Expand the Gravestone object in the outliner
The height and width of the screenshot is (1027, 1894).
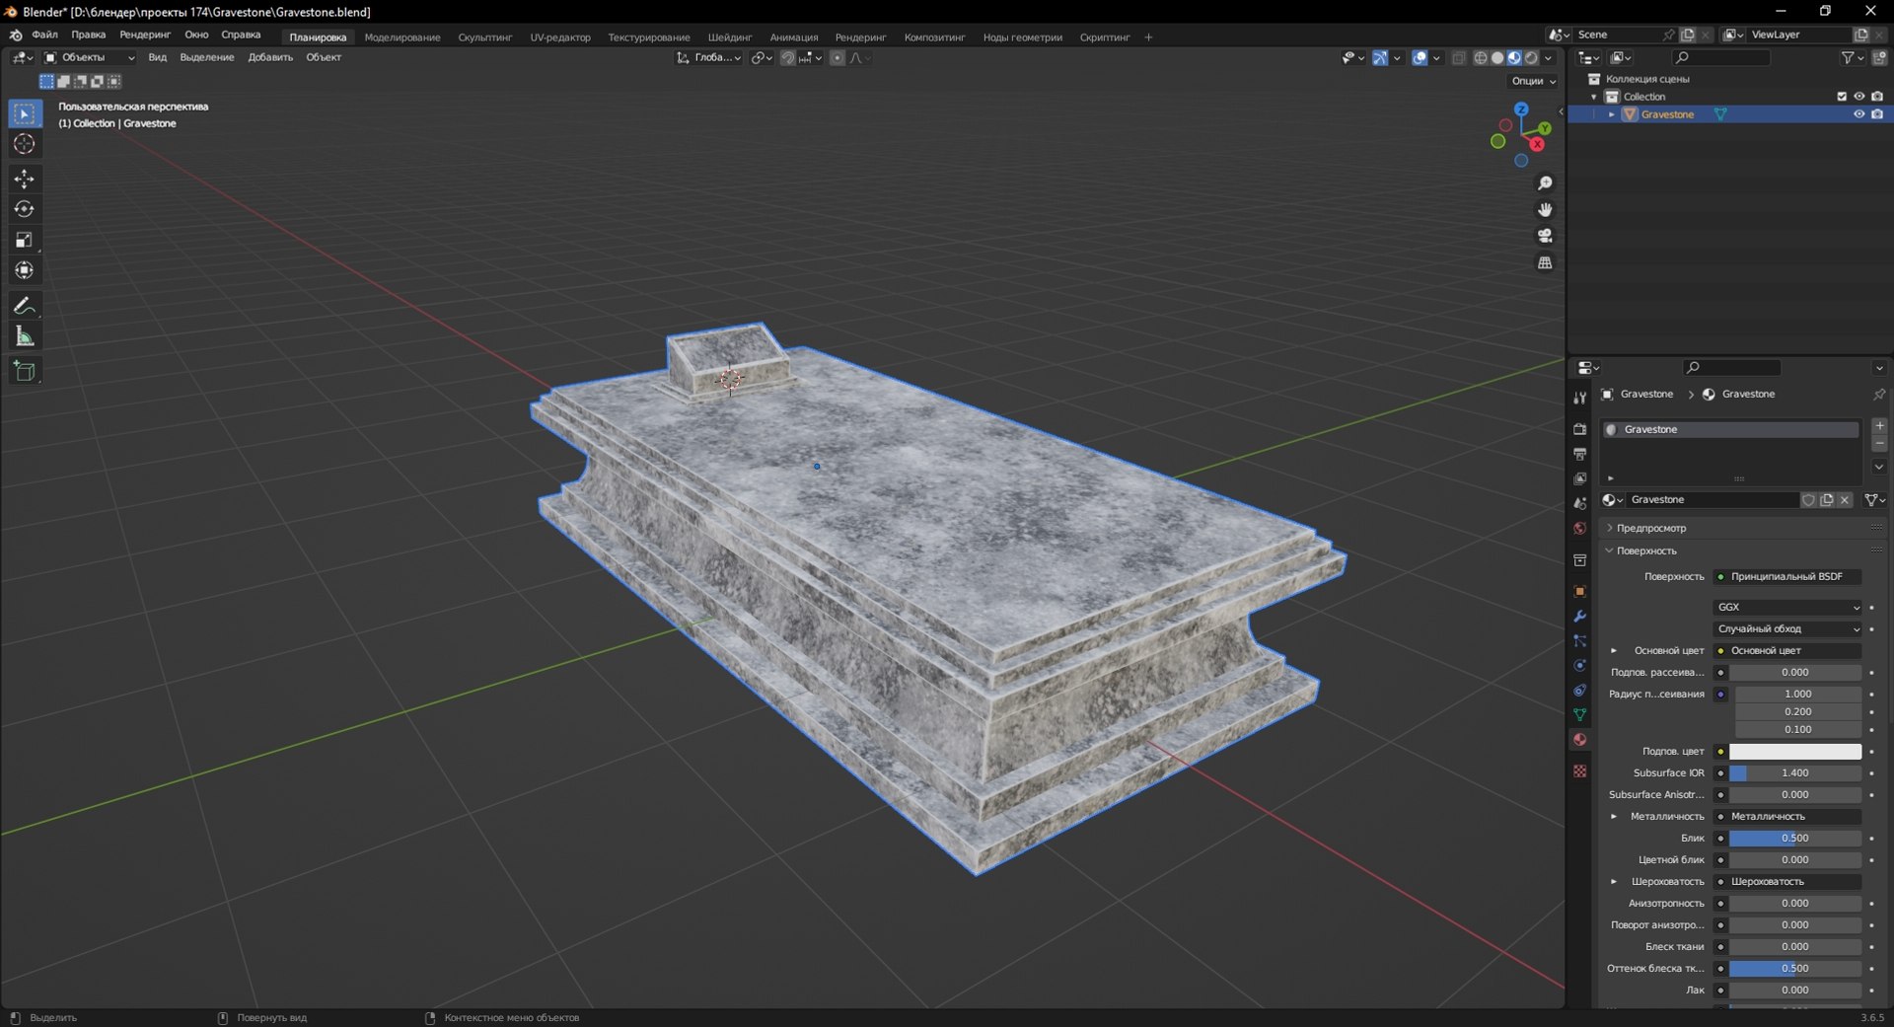(1611, 114)
